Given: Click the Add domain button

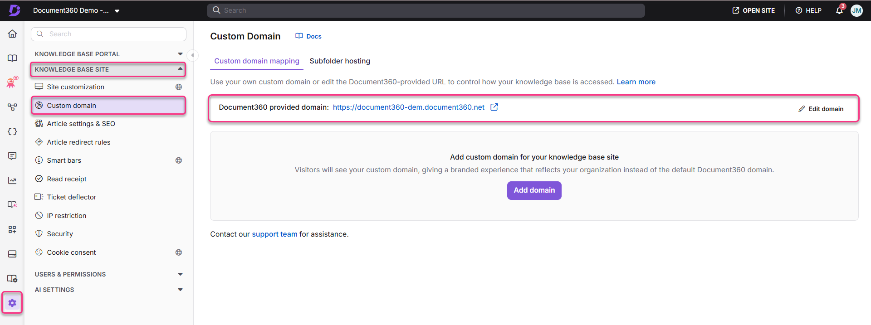Looking at the screenshot, I should [534, 190].
